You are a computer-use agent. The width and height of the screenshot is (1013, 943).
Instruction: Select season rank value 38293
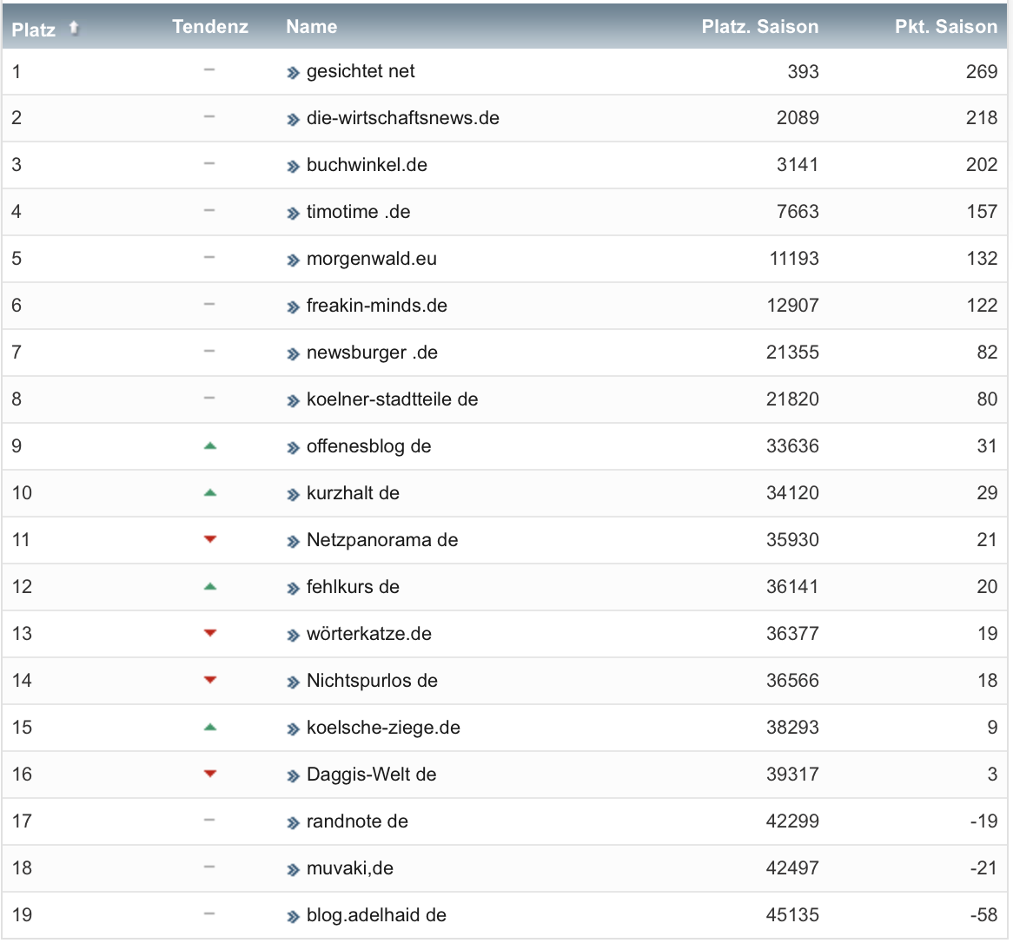(792, 728)
